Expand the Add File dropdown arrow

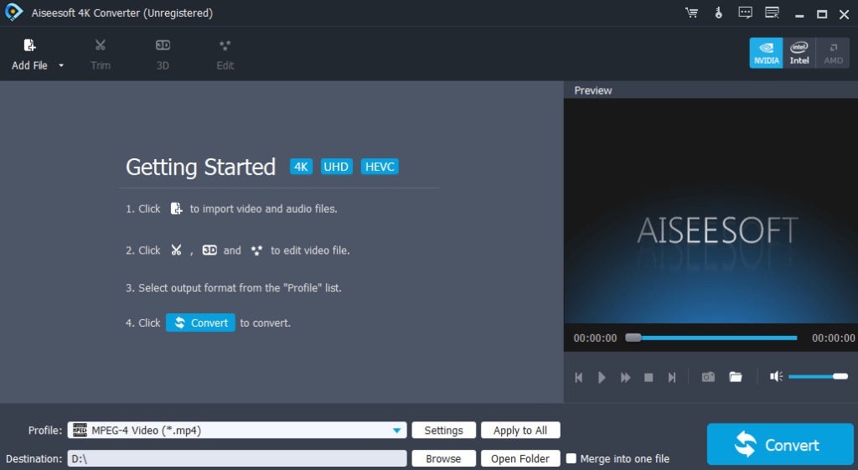click(61, 65)
